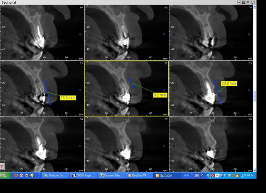Click the capture snapshot icon in Sectional header
This screenshot has height=193, width=266.
pos(244,2)
